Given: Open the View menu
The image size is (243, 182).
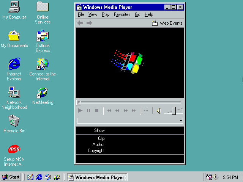Looking at the screenshot, I should (x=93, y=14).
